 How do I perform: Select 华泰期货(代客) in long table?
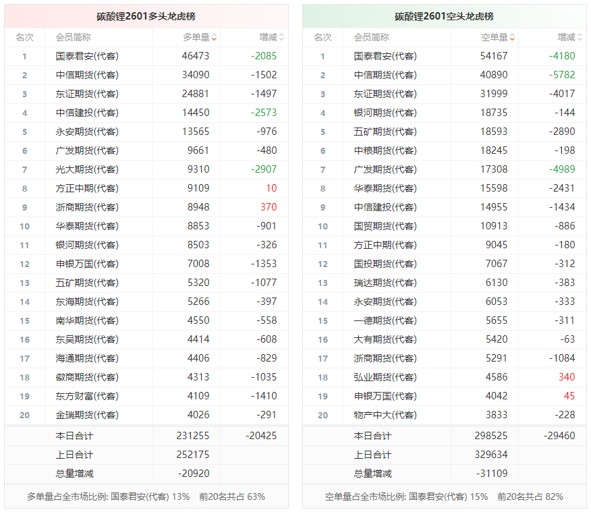87,226
